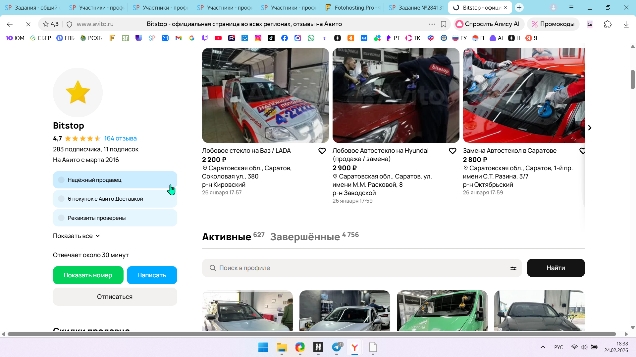The image size is (636, 357).
Task: Click the search filter settings icon
Action: click(513, 268)
